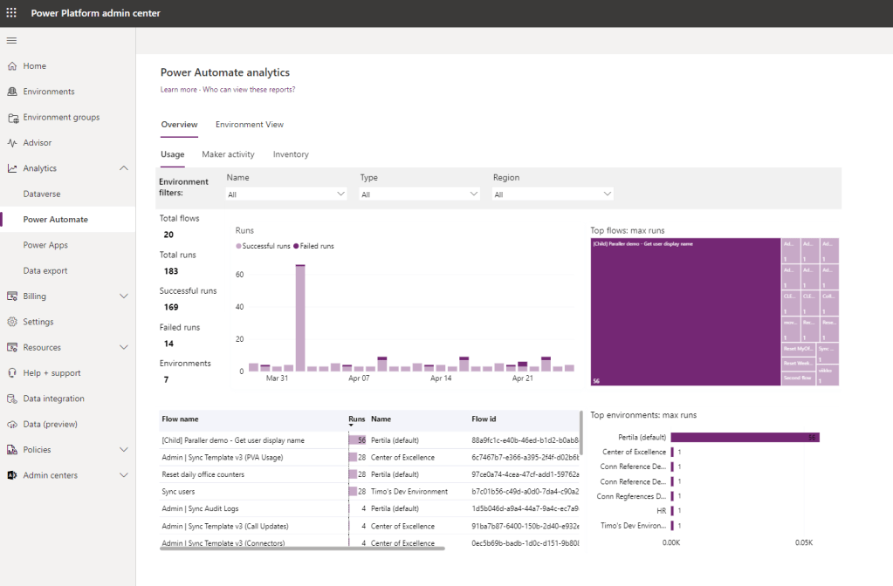Click the Pertila (default) environment bar
The height and width of the screenshot is (586, 893).
[744, 437]
